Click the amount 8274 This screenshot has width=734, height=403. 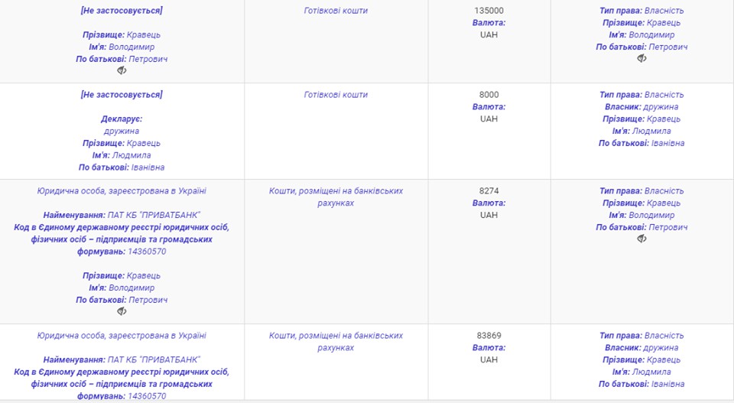(489, 191)
